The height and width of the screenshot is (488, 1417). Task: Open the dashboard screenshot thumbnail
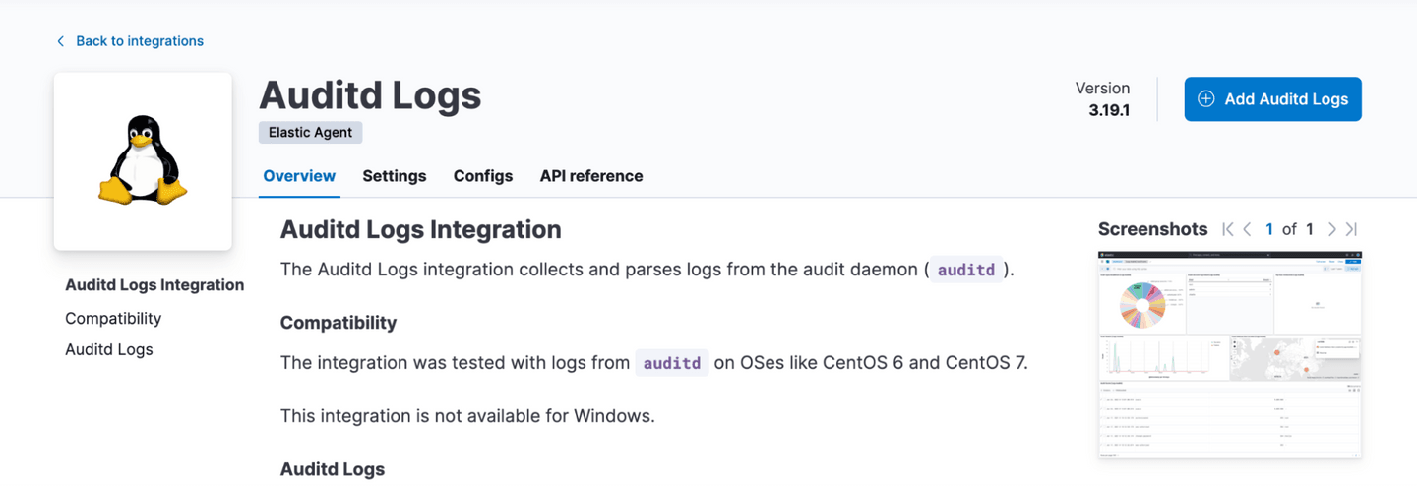click(x=1230, y=354)
